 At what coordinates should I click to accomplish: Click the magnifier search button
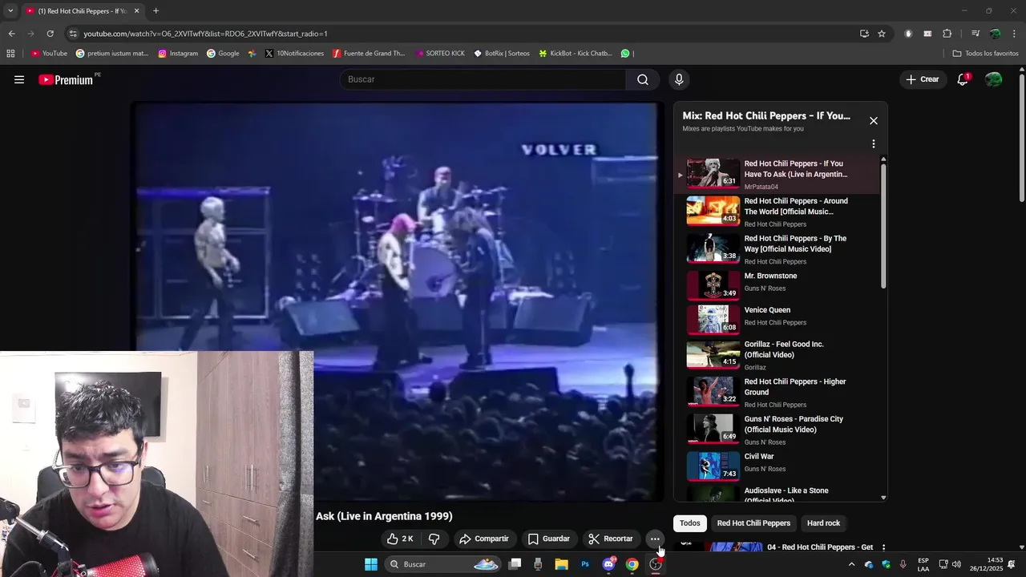coord(643,79)
